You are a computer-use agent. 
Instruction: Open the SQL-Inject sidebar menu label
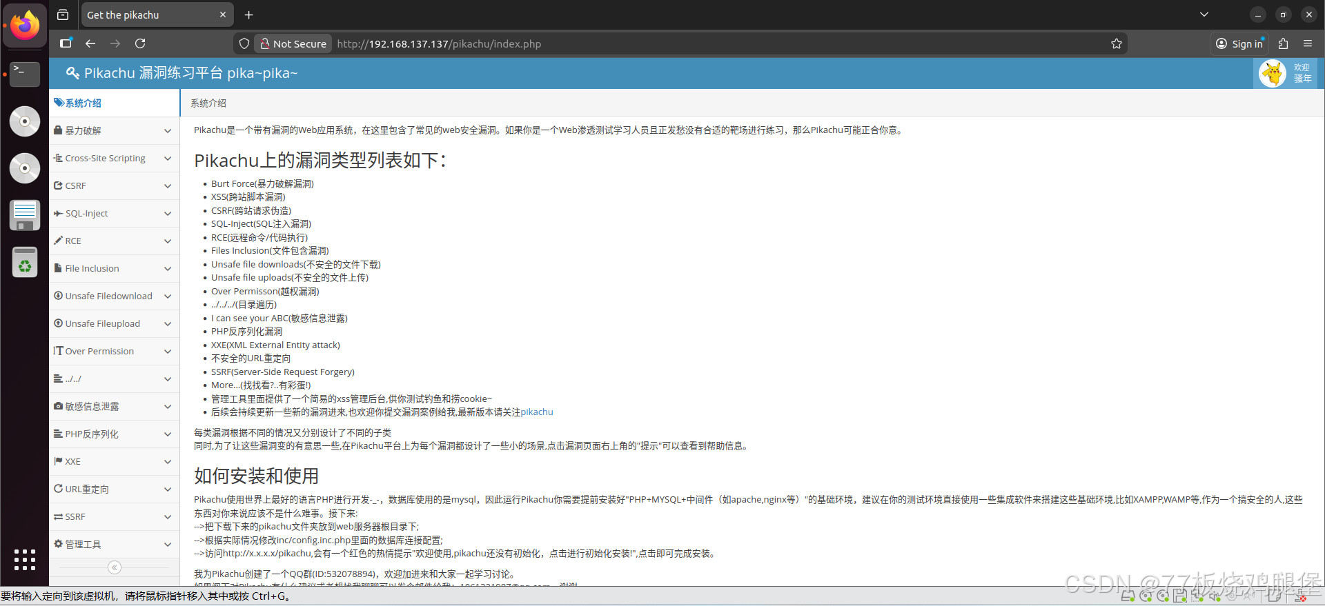[86, 213]
